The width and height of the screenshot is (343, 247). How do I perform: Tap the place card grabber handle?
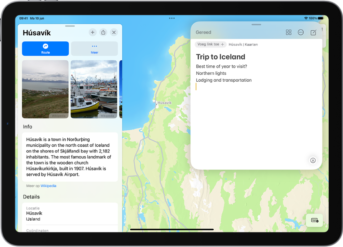coord(70,26)
